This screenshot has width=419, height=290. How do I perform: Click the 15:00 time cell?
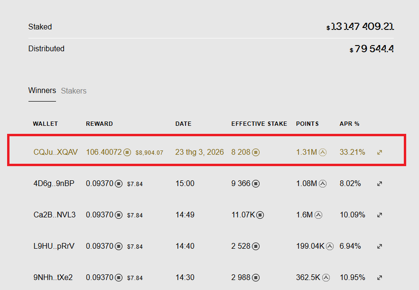(185, 183)
